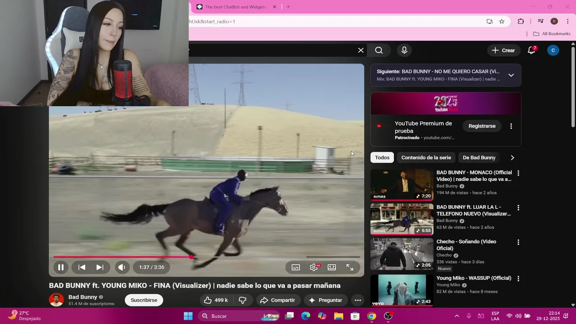Open Chrome media controls icon
The height and width of the screenshot is (324, 576).
click(x=541, y=22)
